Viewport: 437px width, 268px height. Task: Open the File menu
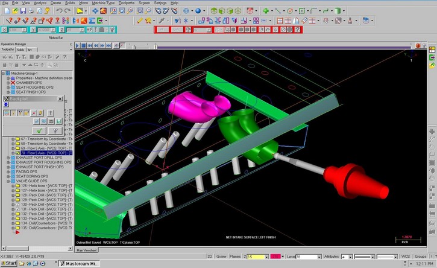click(x=5, y=3)
